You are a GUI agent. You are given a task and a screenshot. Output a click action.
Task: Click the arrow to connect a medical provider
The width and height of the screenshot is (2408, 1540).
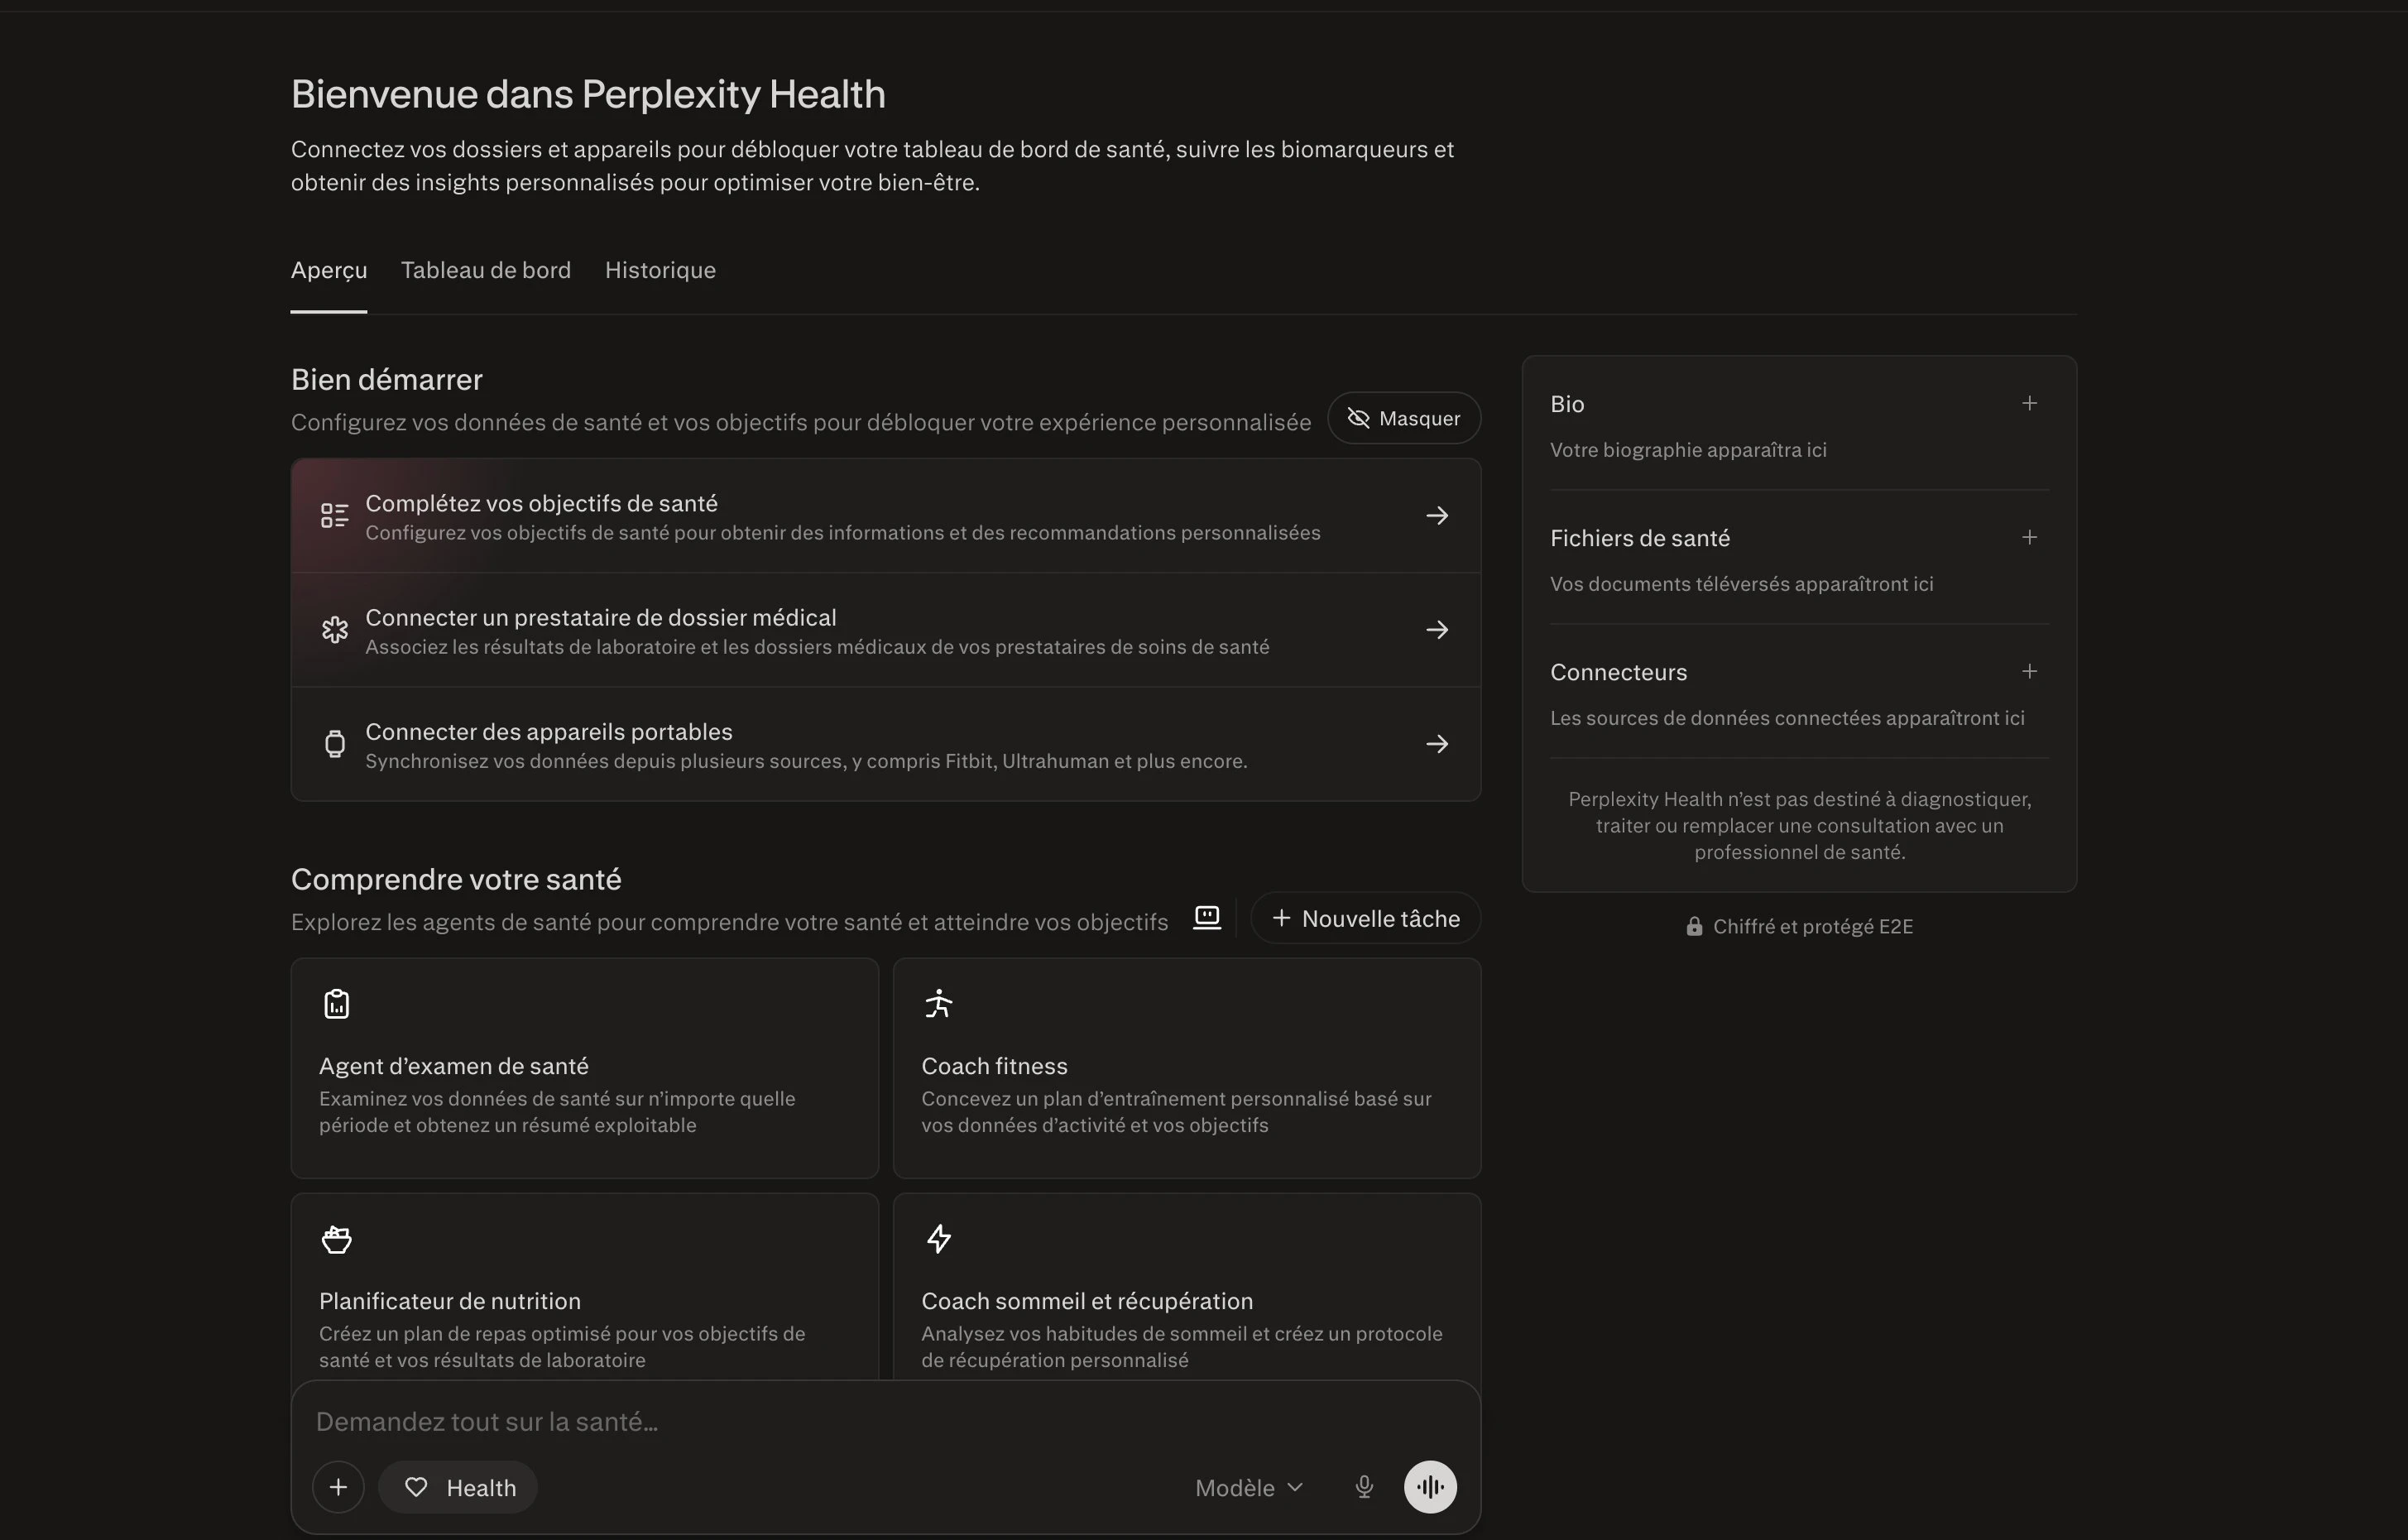1437,629
